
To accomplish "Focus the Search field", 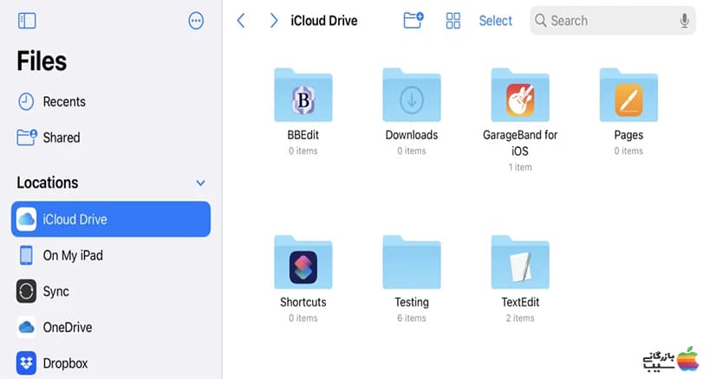I will coord(613,20).
